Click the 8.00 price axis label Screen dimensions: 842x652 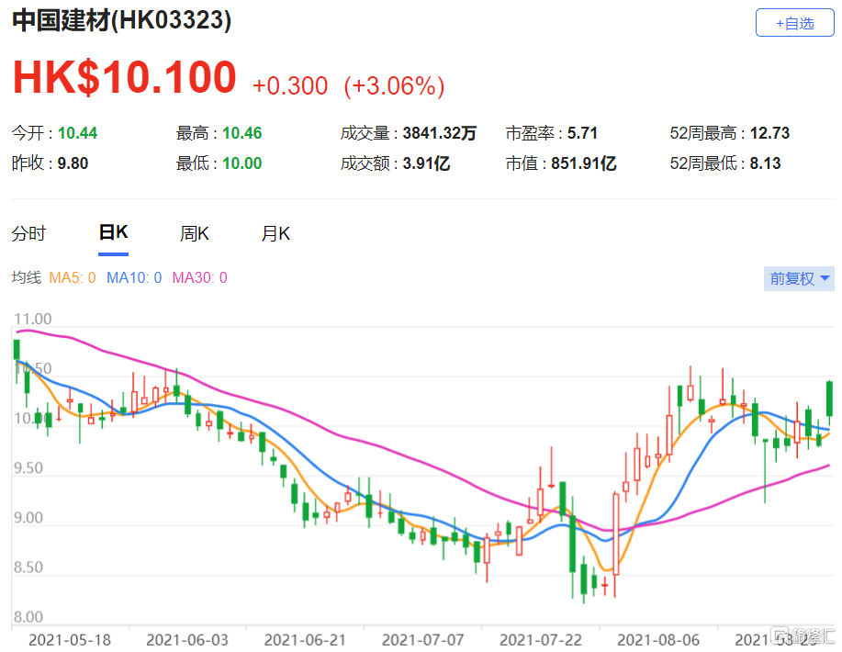click(x=28, y=617)
